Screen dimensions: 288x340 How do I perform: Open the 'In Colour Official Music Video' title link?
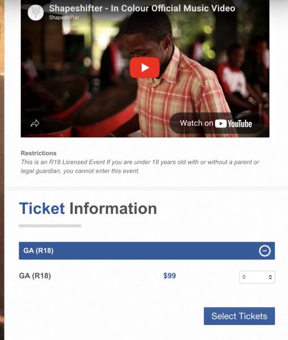pyautogui.click(x=142, y=8)
